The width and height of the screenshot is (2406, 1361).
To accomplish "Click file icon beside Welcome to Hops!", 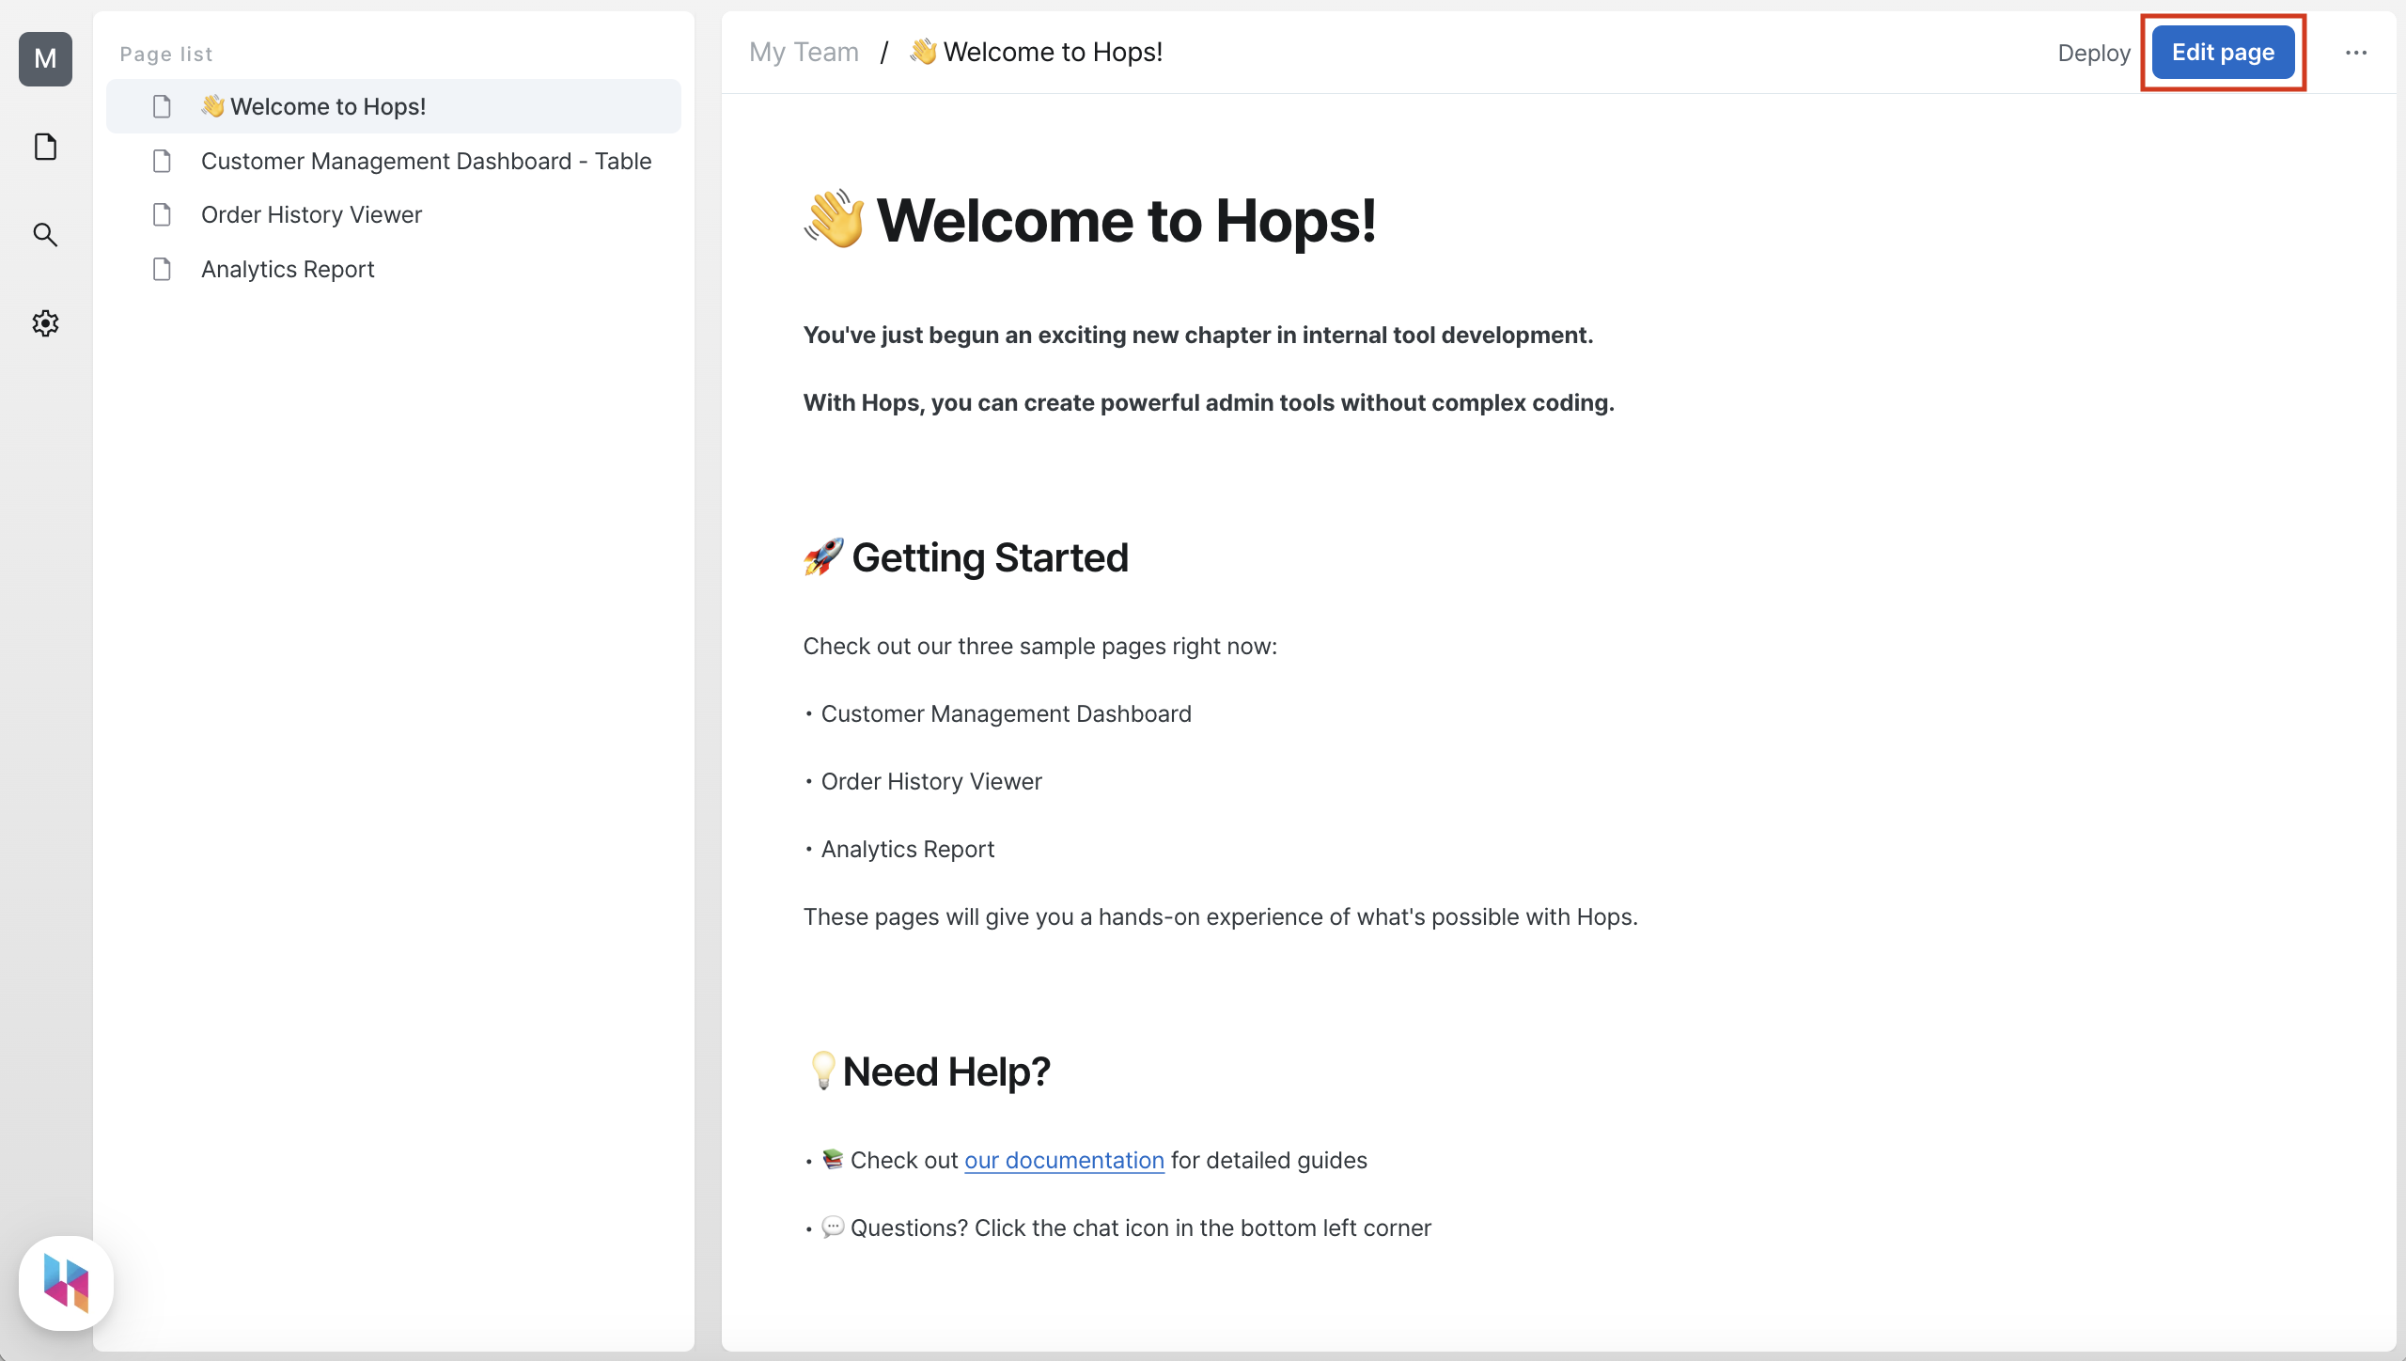I will [x=162, y=106].
